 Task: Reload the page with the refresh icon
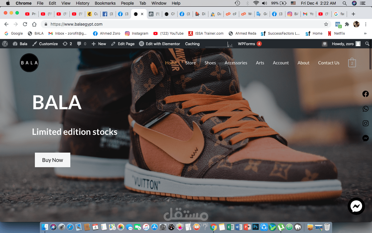(x=25, y=24)
